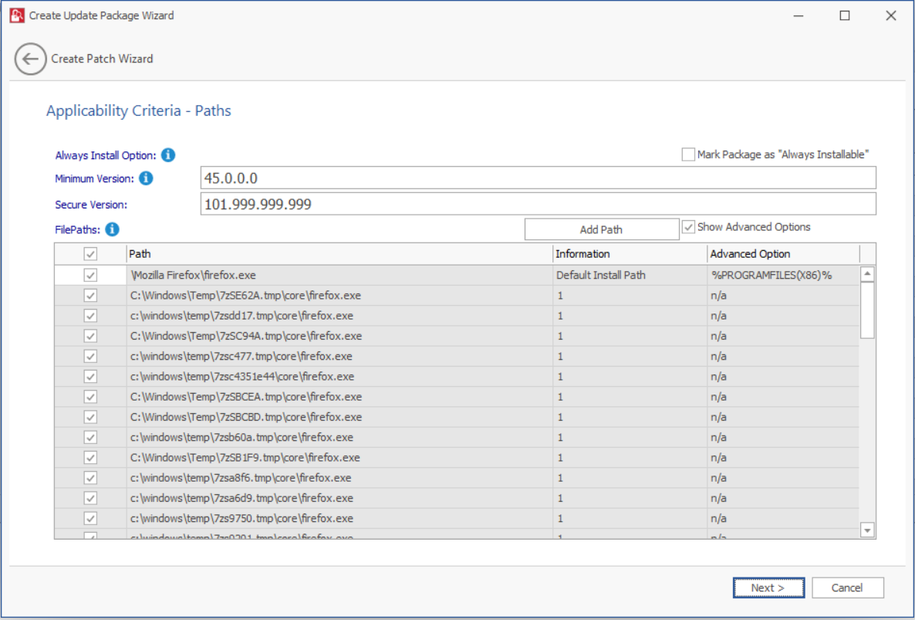Image resolution: width=915 pixels, height=620 pixels.
Task: Uncheck the 7zsa6d9.tmp path checkbox
Action: coord(90,498)
